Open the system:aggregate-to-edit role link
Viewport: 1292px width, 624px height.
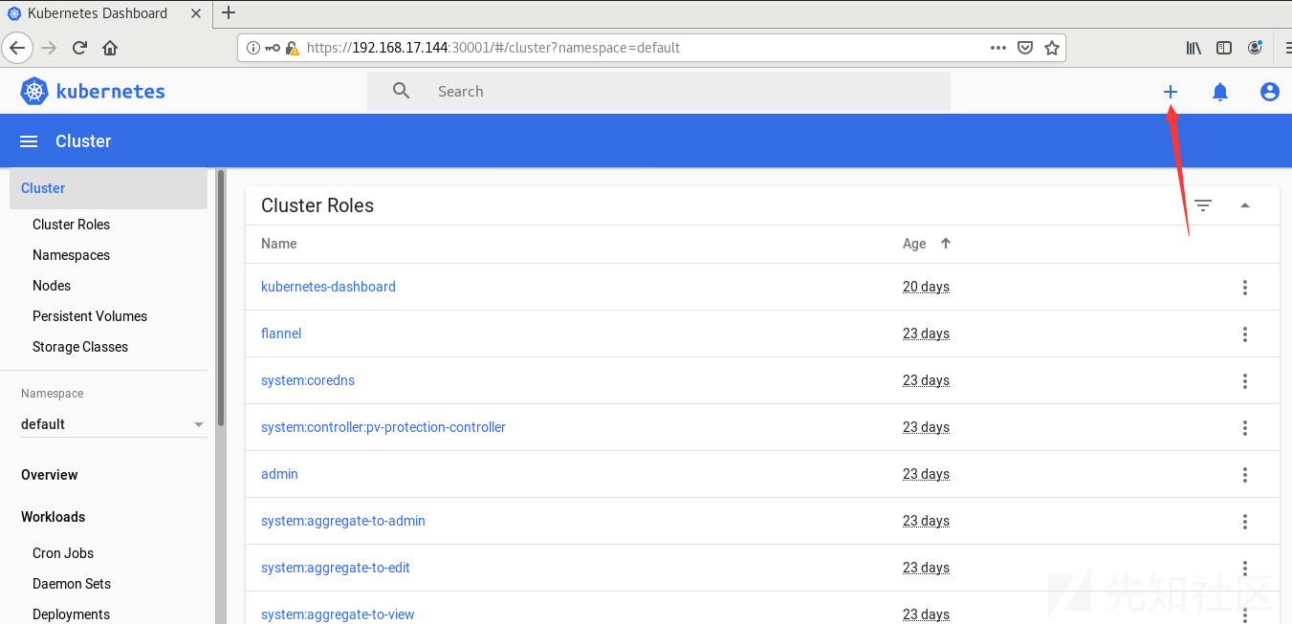point(336,568)
